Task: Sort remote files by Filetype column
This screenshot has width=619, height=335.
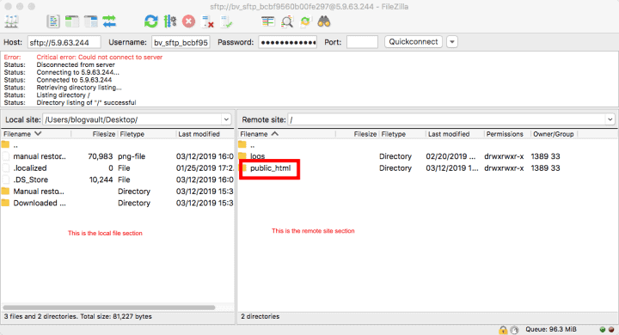Action: point(401,134)
